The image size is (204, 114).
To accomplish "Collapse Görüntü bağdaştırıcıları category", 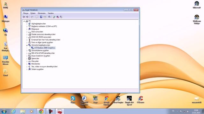I will tap(27, 45).
